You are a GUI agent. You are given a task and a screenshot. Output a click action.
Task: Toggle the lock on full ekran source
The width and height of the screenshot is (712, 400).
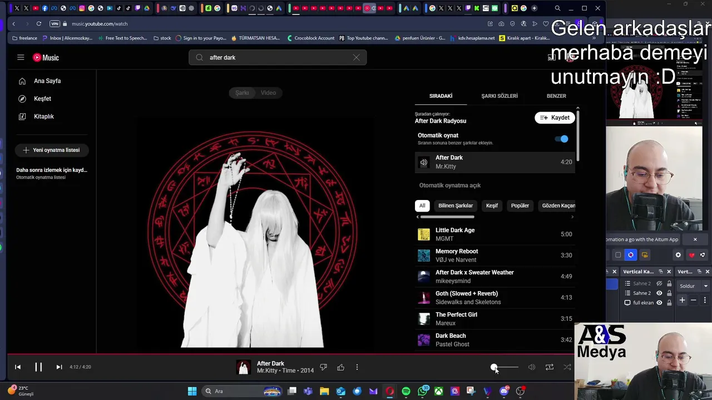click(669, 303)
